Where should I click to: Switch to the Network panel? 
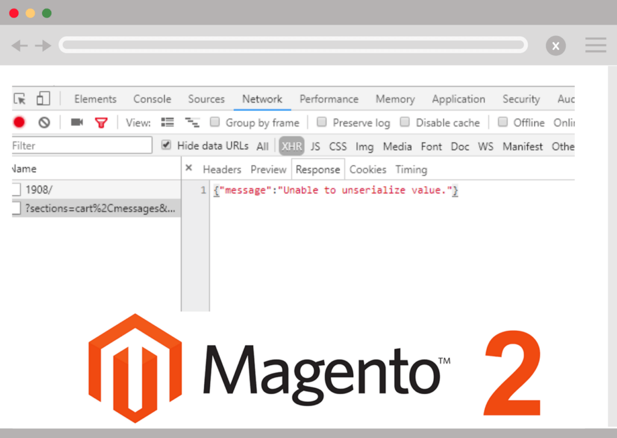pyautogui.click(x=262, y=99)
